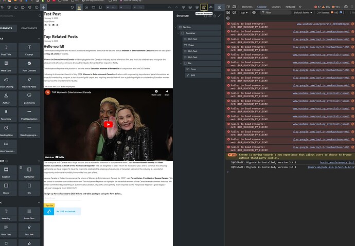This screenshot has width=355, height=246.
Task: Click the reload canvas icon
Action: (72, 7)
